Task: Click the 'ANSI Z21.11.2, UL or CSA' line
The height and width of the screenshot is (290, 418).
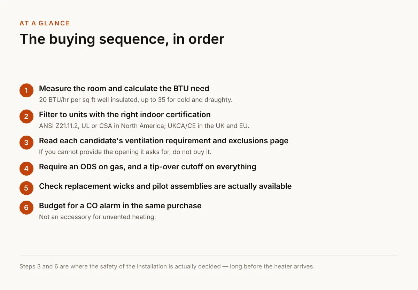Action: pos(144,126)
